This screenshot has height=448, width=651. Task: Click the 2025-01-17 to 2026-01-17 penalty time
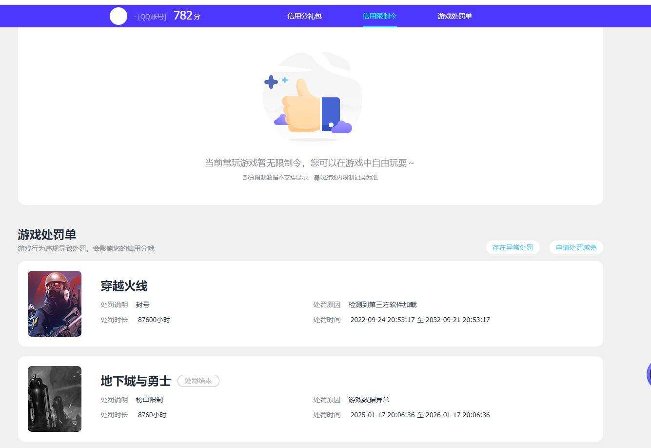coord(420,415)
